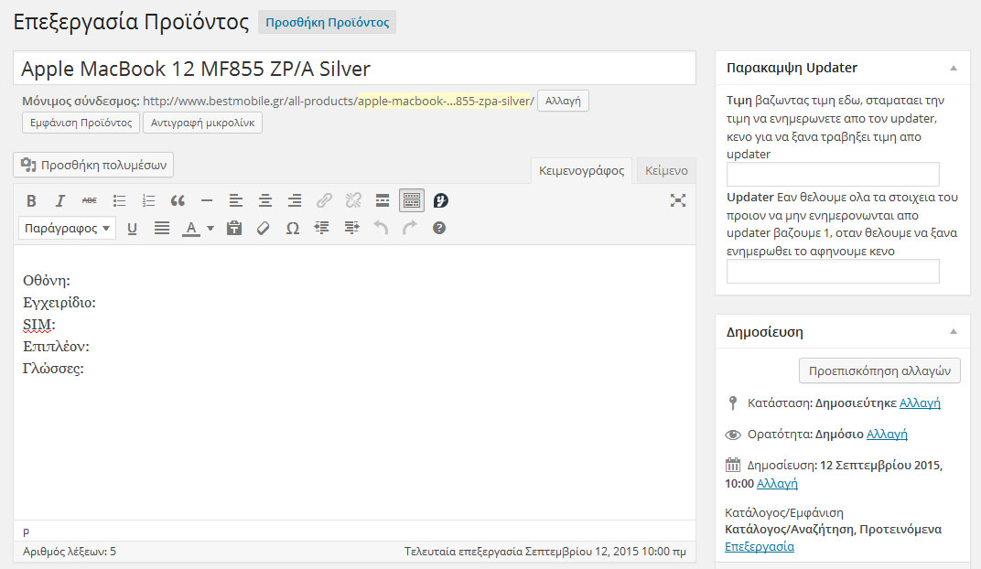Open the permalink slug apple-macbook-...855-zpa-silver
Screen dimensions: 981x569
tap(446, 101)
